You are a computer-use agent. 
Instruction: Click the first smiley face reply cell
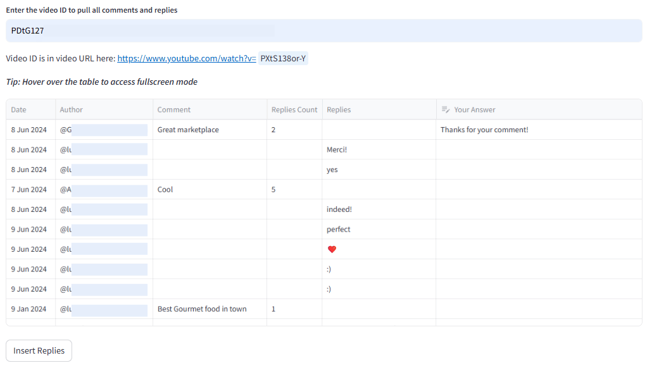332,269
